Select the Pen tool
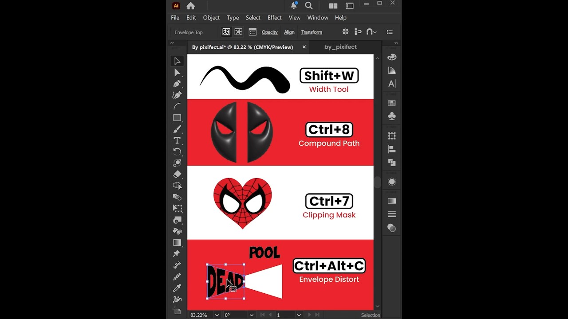The image size is (568, 319). [177, 84]
